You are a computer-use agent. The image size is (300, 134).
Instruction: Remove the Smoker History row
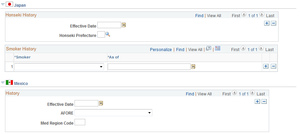click(x=273, y=66)
